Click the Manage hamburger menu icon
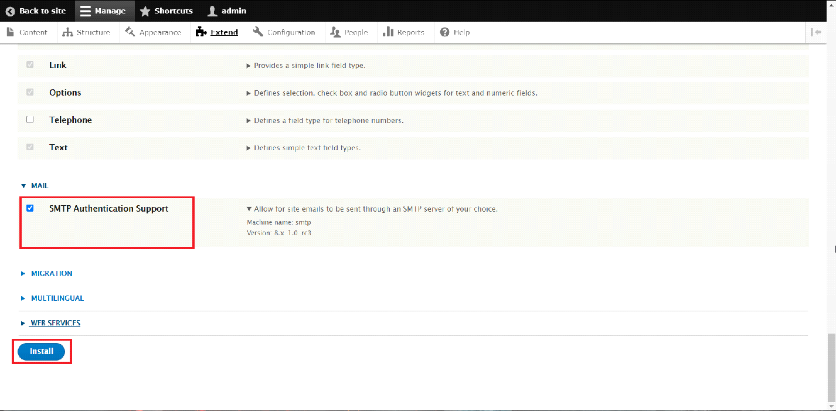836x411 pixels. click(86, 11)
